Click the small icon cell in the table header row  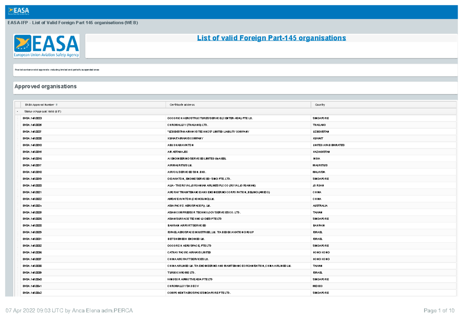pos(19,105)
